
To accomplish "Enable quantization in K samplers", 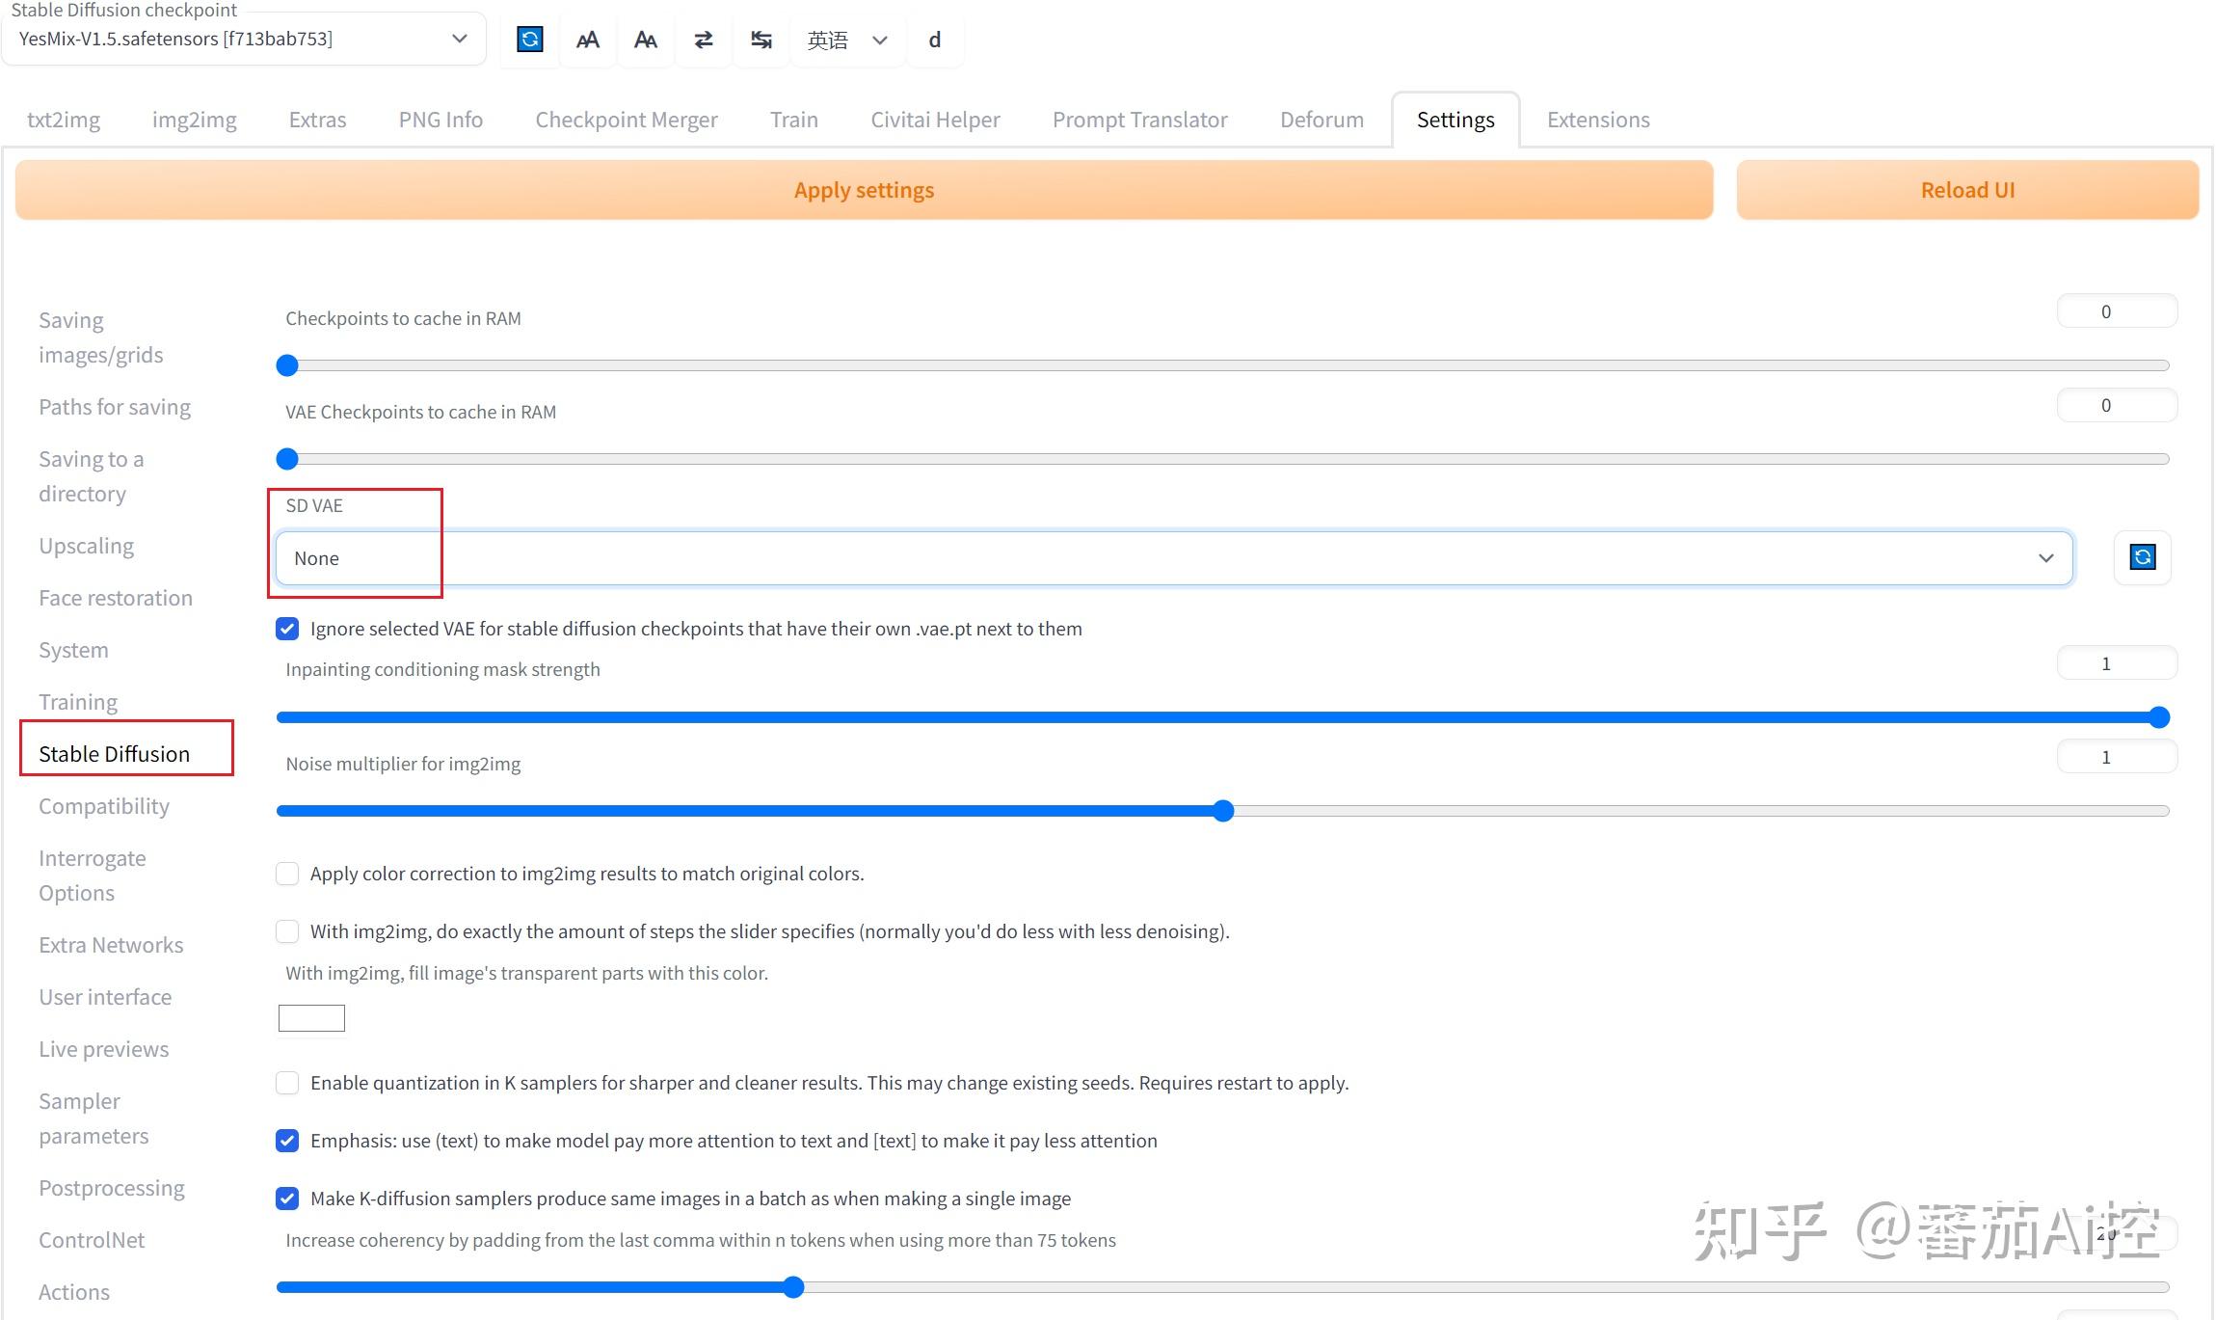I will click(x=287, y=1083).
